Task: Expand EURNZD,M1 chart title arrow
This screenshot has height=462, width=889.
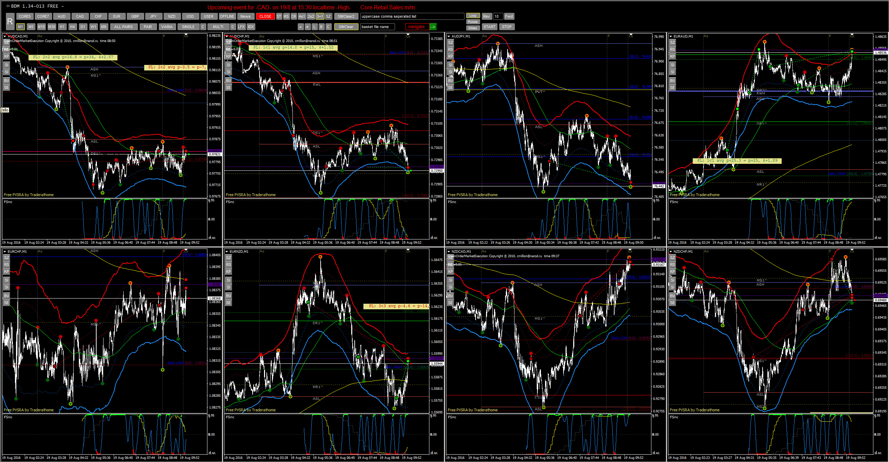Action: (x=227, y=251)
